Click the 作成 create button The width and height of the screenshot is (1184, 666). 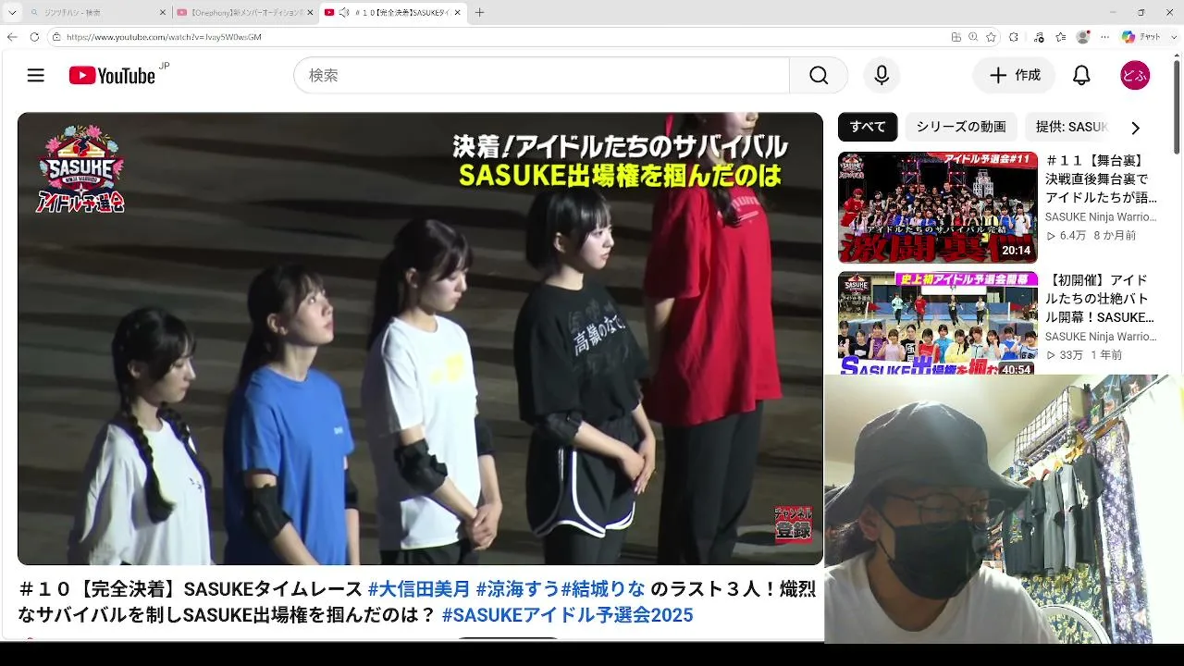tap(1014, 76)
